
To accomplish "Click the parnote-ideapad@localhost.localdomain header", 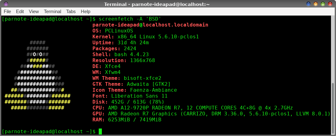I will 150,25.
